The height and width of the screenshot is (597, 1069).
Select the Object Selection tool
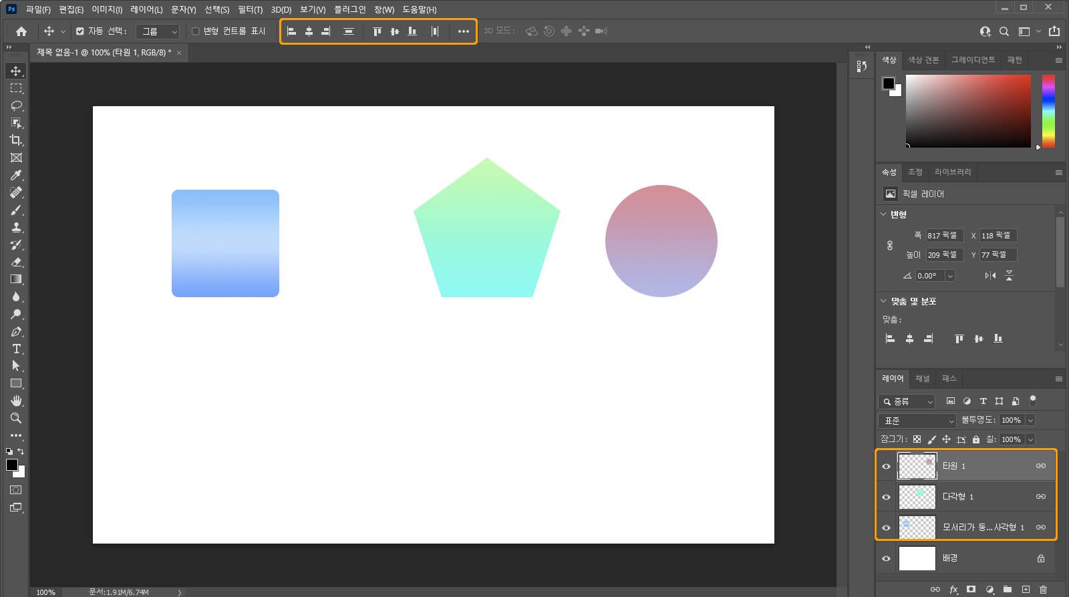pyautogui.click(x=16, y=123)
